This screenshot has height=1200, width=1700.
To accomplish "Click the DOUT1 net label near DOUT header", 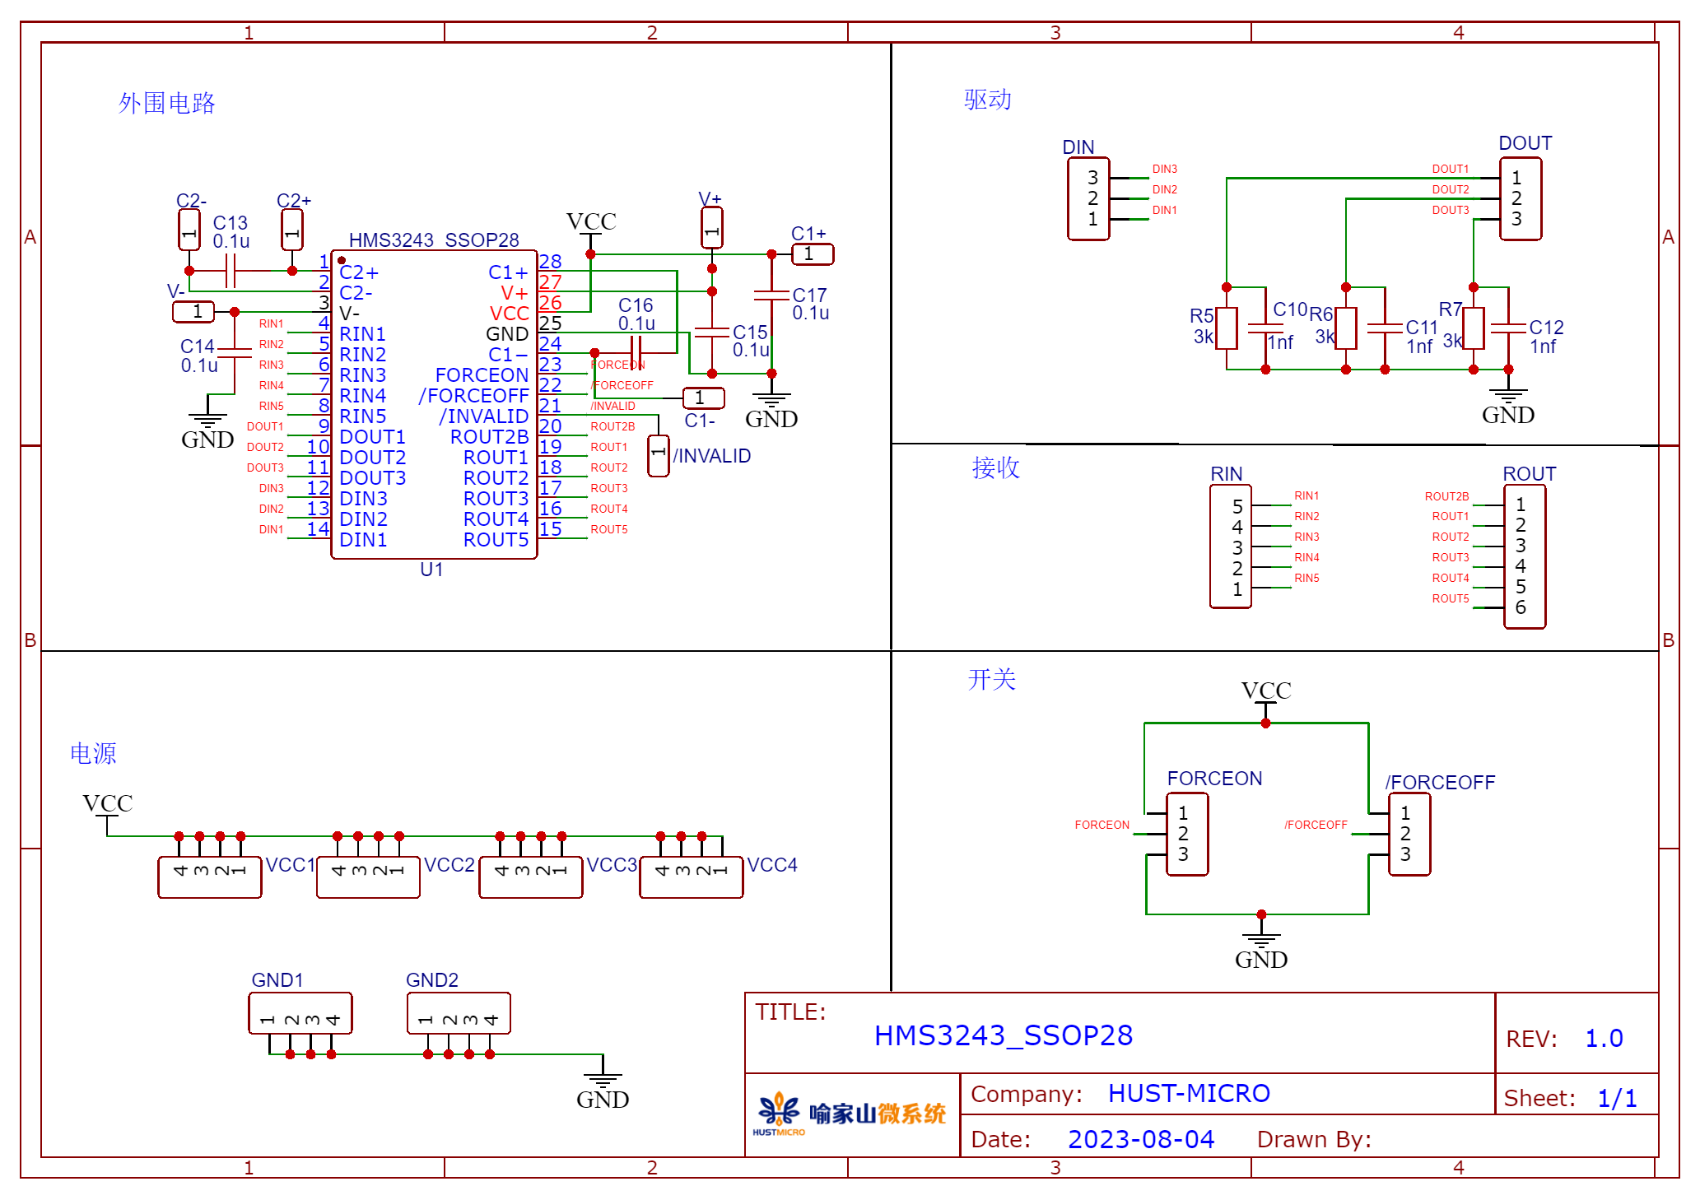I will 1450,169.
